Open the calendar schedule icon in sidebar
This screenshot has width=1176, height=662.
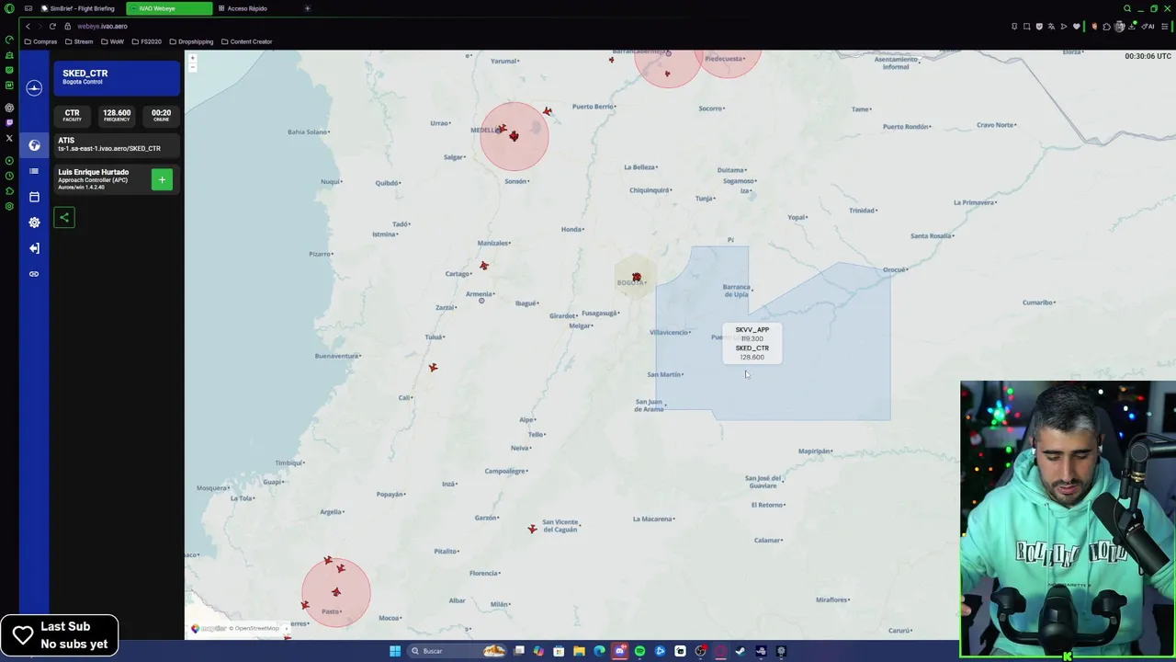pyautogui.click(x=34, y=197)
